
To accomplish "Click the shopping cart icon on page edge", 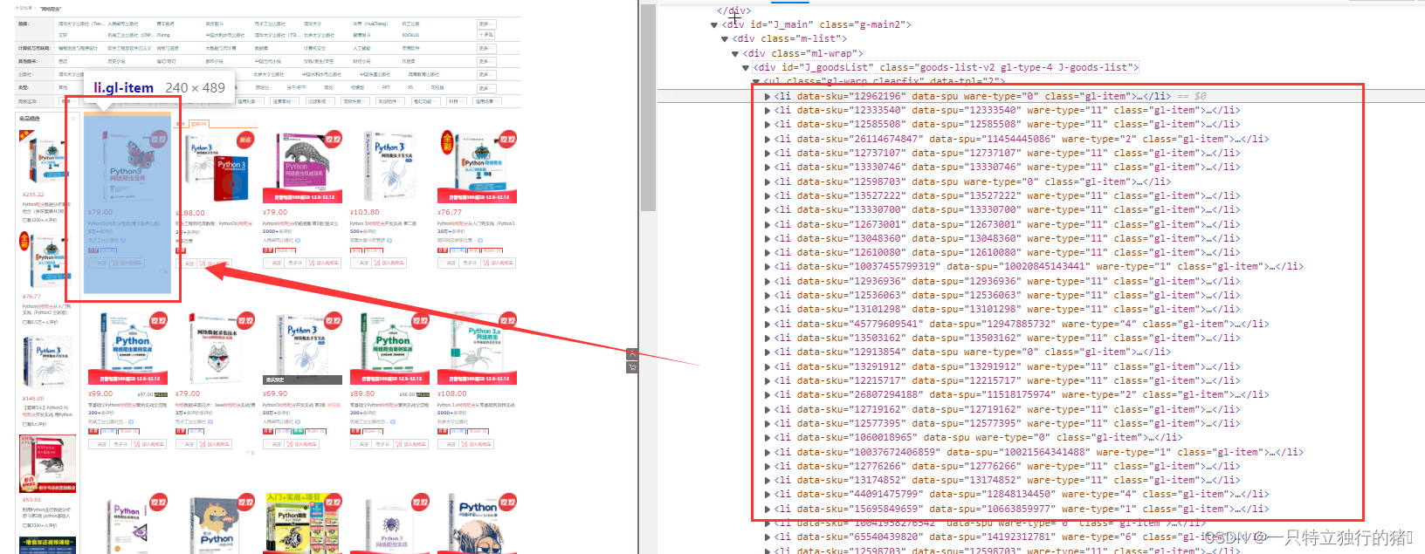I will (632, 367).
